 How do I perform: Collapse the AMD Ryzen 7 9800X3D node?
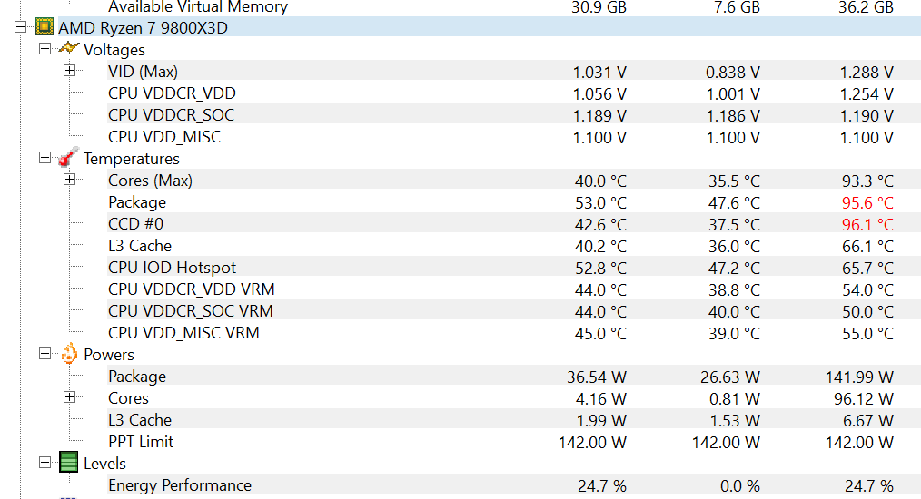coord(21,27)
